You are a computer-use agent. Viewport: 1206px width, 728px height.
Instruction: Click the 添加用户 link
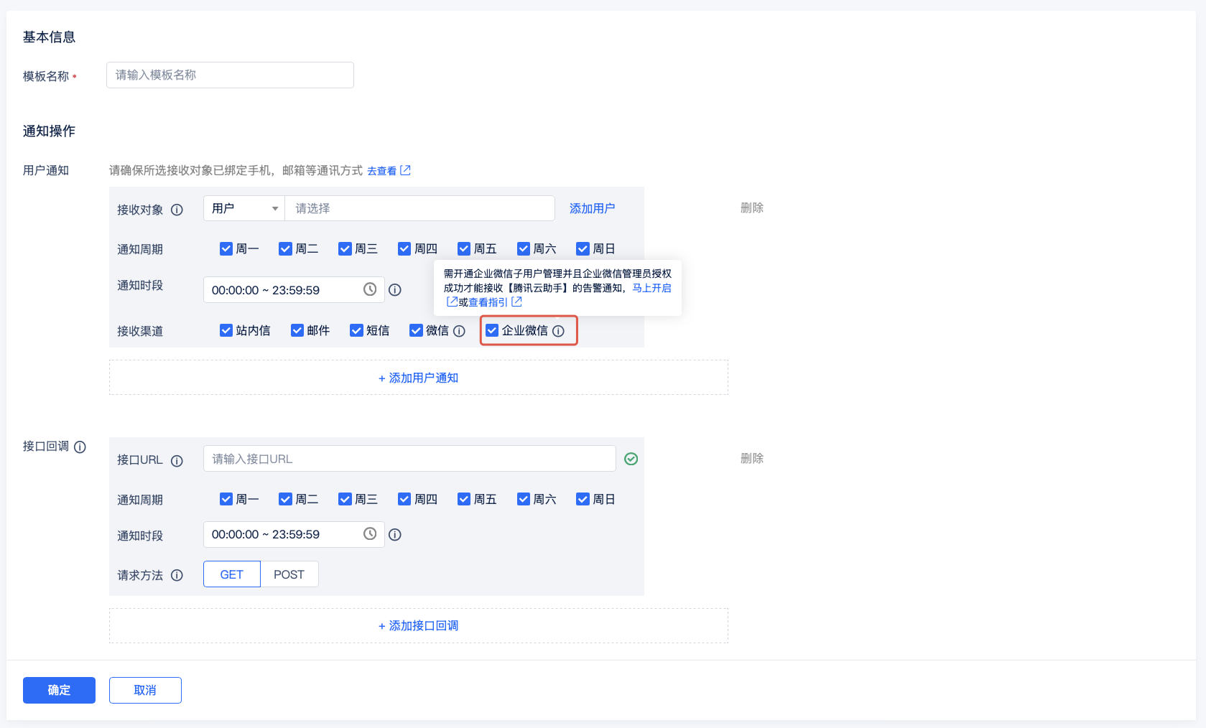pos(592,208)
